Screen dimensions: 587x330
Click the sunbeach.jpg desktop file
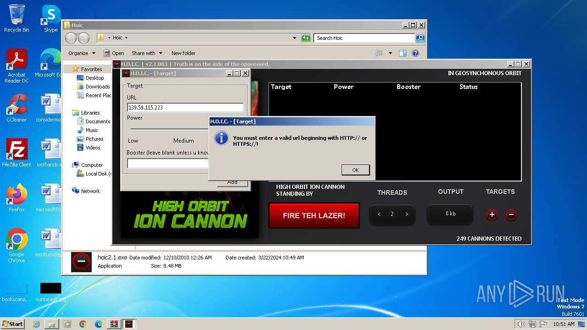(50, 292)
